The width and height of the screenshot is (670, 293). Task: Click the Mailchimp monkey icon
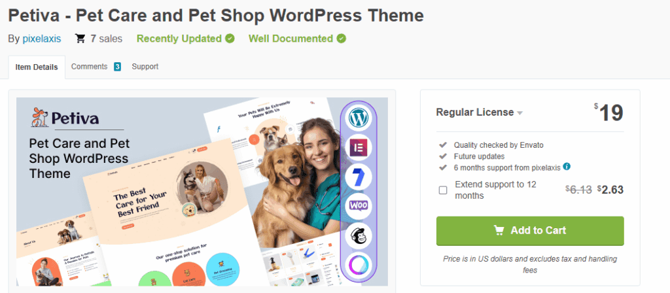click(x=359, y=235)
